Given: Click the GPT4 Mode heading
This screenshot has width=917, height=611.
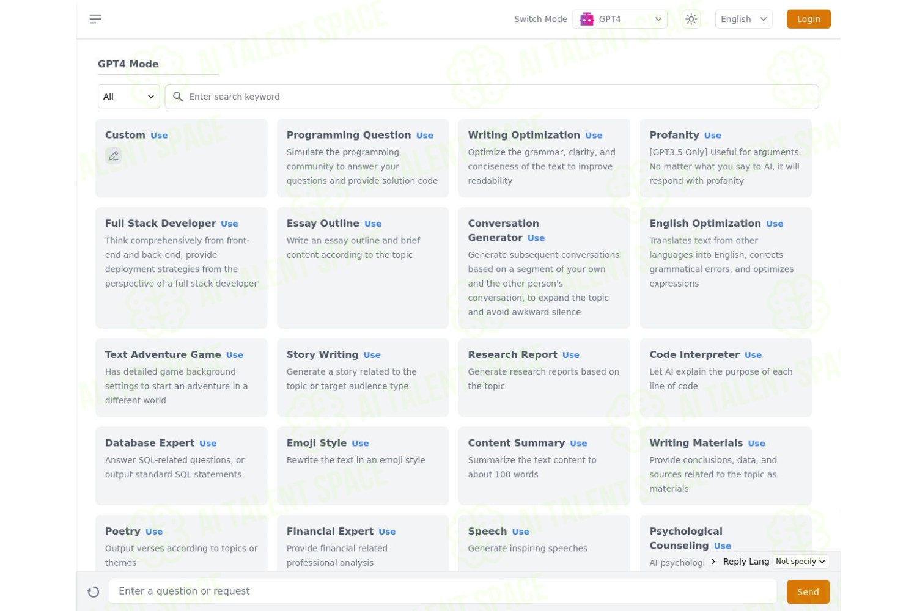Looking at the screenshot, I should [x=128, y=64].
